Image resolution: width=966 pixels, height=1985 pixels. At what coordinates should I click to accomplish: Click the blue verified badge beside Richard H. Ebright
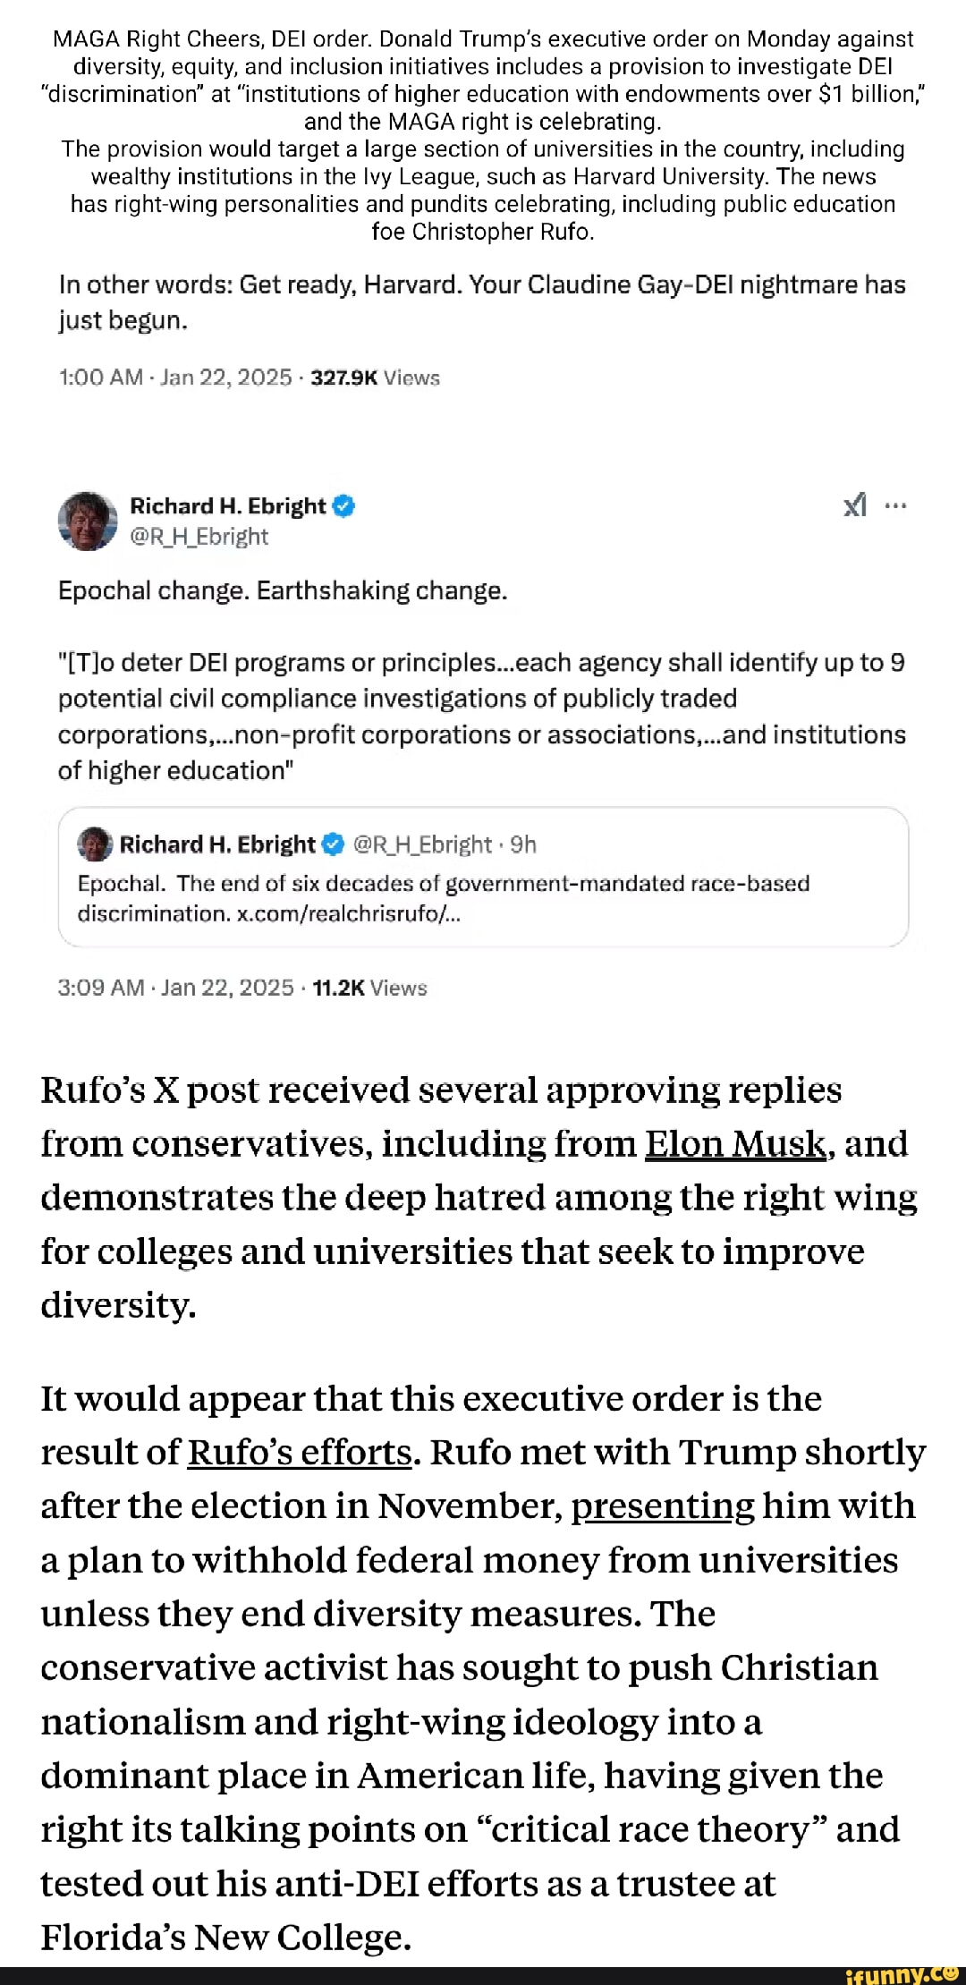pos(344,506)
